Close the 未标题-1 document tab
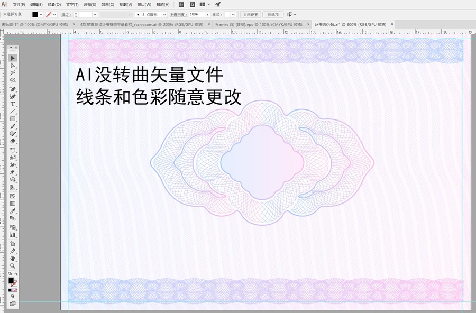The height and width of the screenshot is (313, 476). coord(74,25)
